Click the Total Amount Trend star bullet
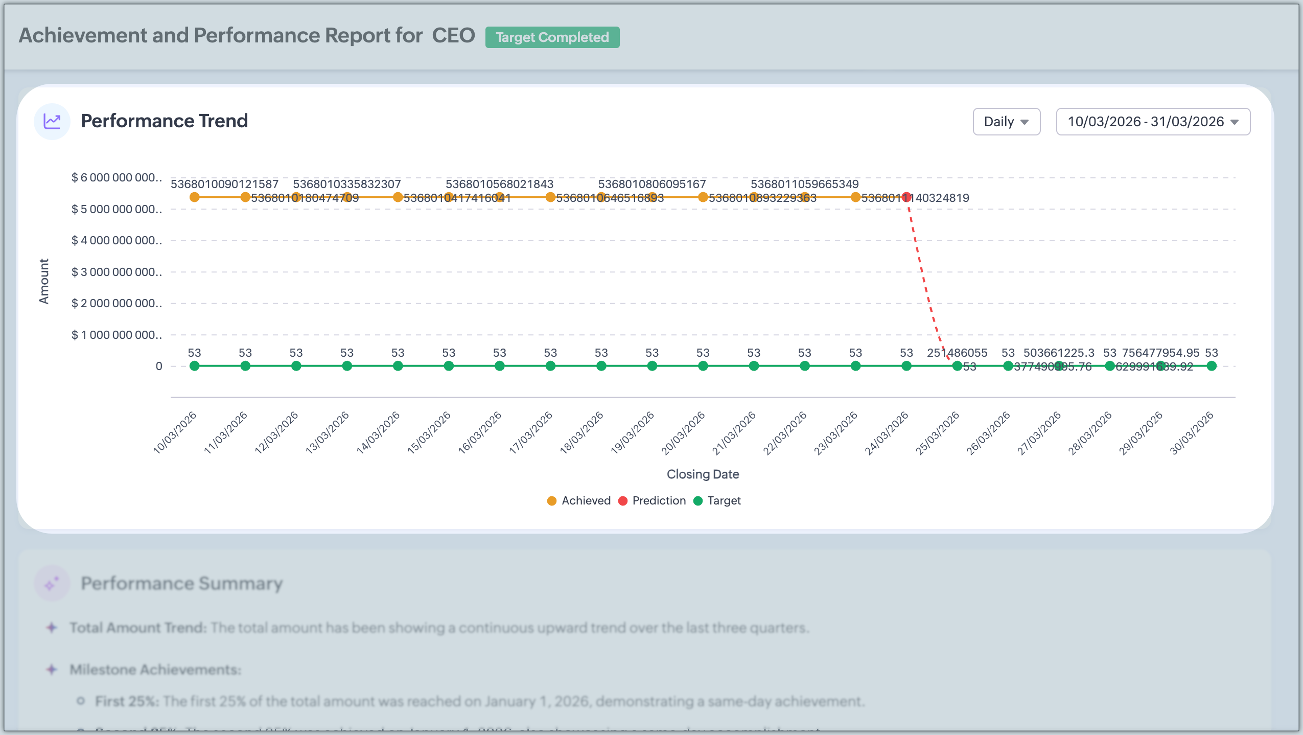This screenshot has height=735, width=1303. pyautogui.click(x=52, y=628)
